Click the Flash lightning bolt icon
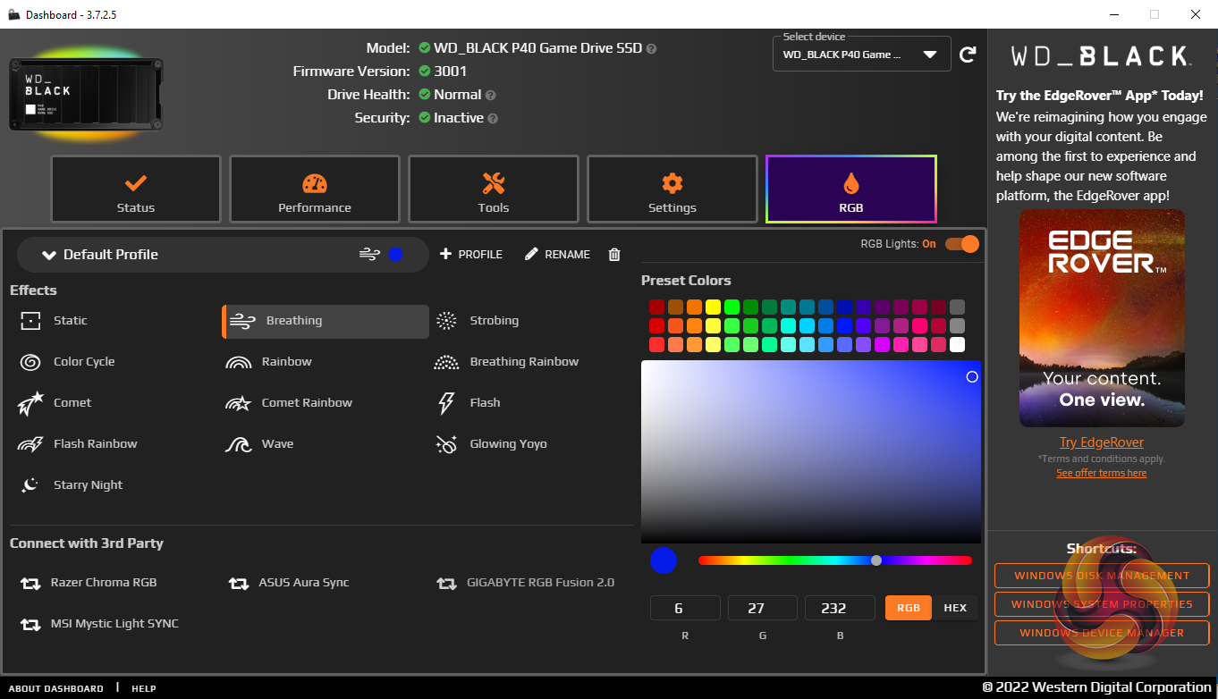 point(446,403)
